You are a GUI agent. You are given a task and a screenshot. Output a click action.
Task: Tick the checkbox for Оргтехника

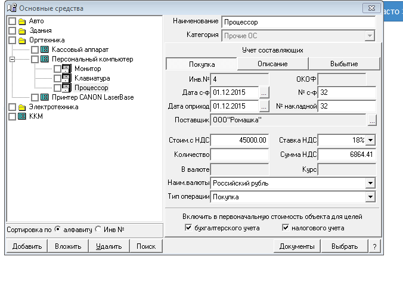[12, 40]
